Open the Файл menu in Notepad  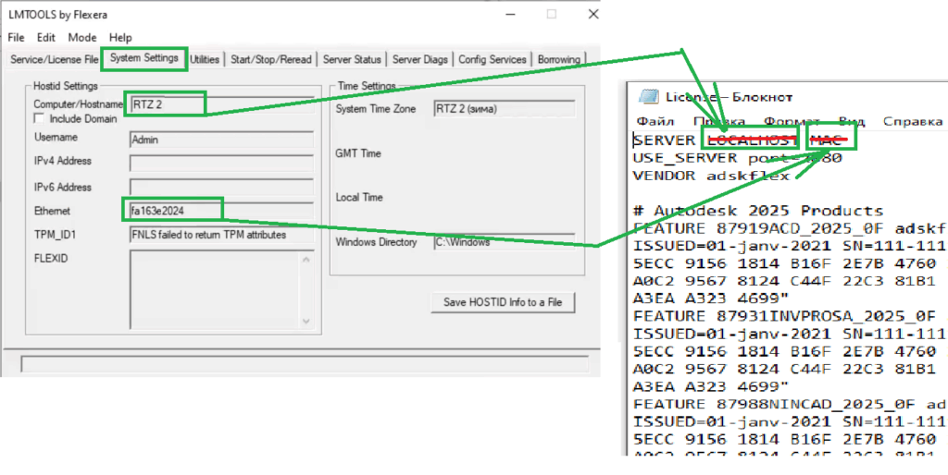pos(655,121)
